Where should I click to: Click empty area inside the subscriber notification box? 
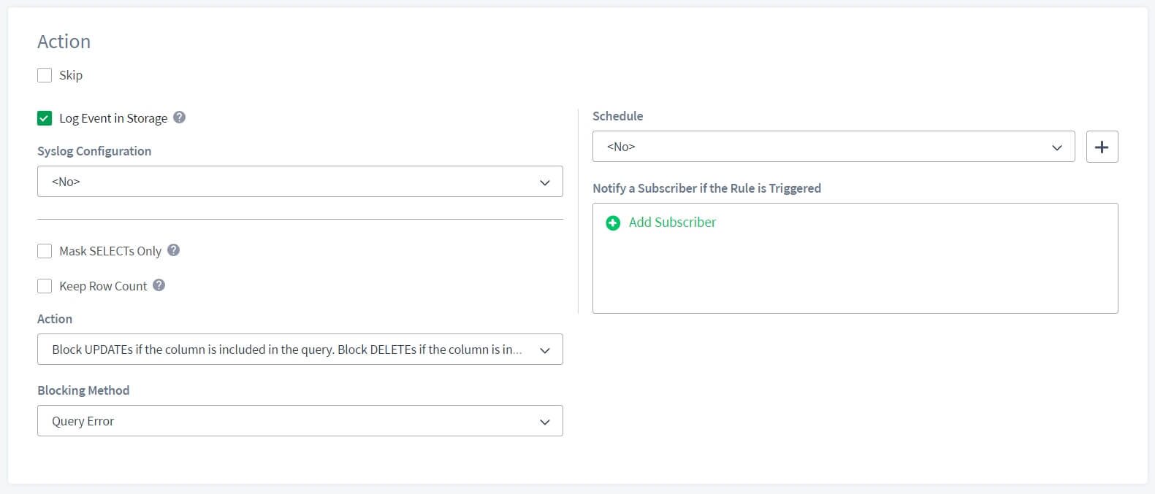[855, 277]
